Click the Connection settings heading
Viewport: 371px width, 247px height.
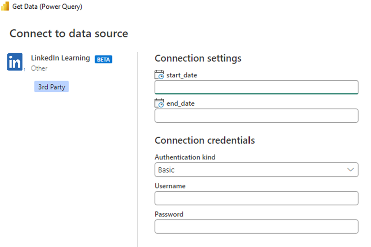coord(198,58)
